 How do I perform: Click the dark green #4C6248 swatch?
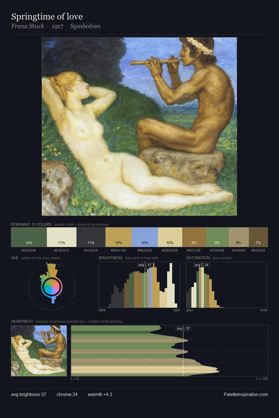click(29, 237)
